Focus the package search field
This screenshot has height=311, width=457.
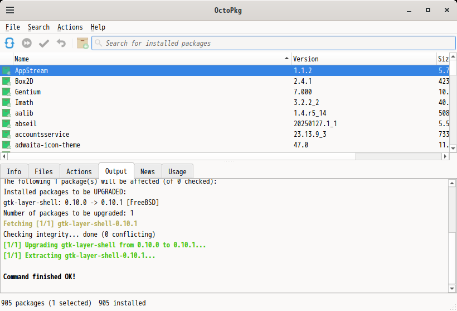[272, 43]
